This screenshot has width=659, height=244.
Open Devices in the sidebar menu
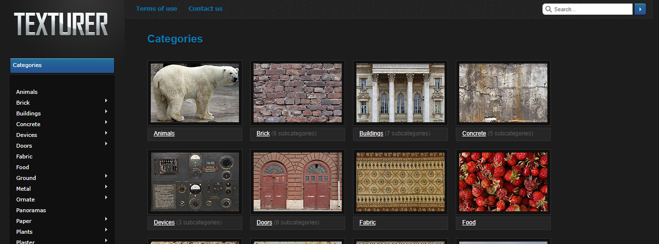pos(26,135)
